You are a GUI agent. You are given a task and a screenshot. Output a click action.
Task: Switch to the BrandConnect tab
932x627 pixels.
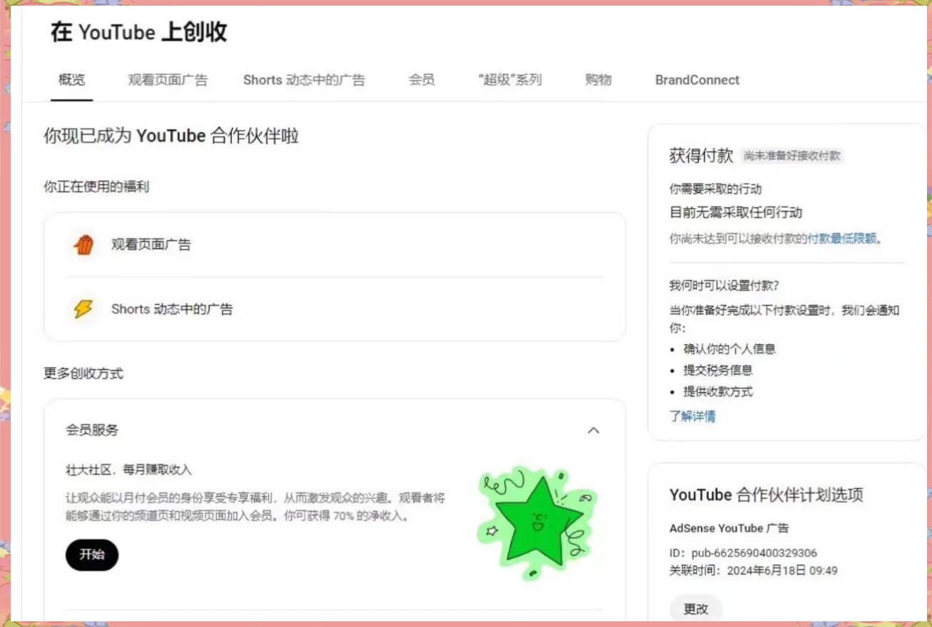tap(697, 80)
